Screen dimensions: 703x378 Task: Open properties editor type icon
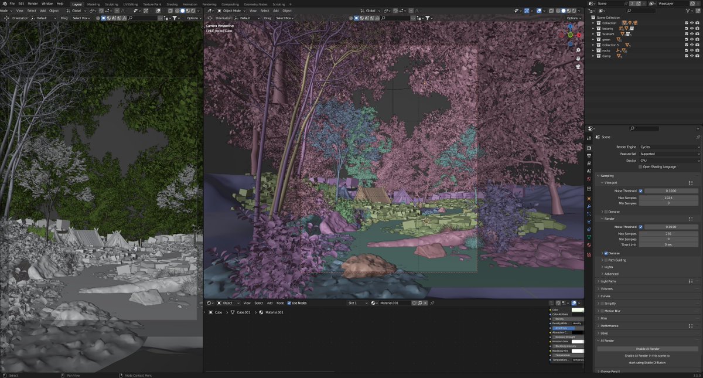[592, 128]
